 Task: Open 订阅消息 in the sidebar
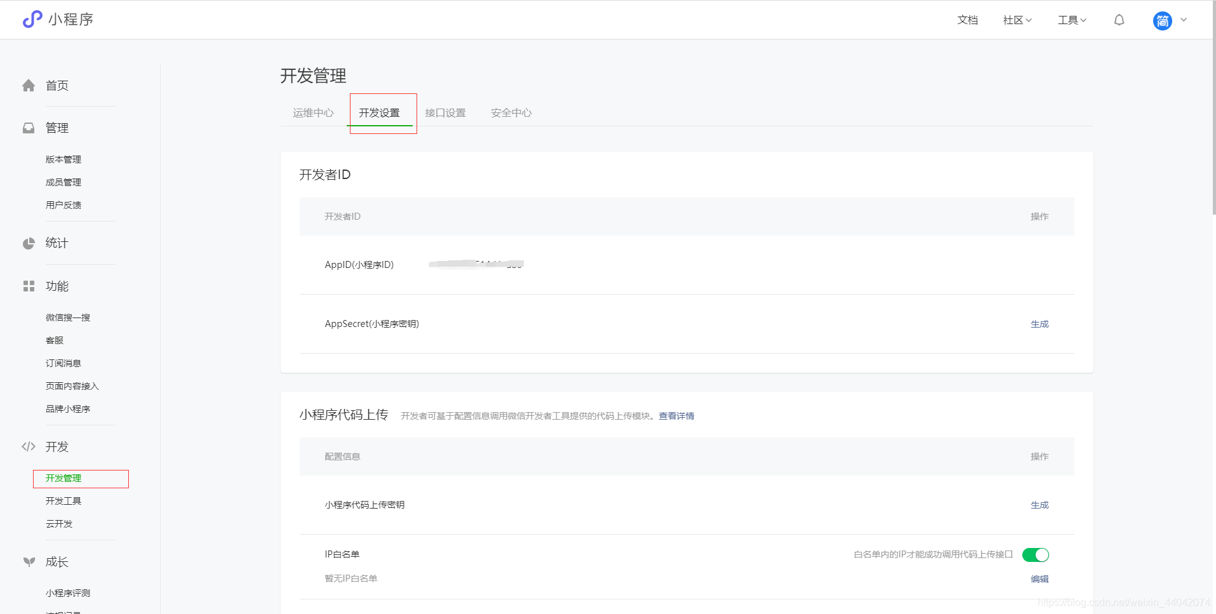point(63,363)
